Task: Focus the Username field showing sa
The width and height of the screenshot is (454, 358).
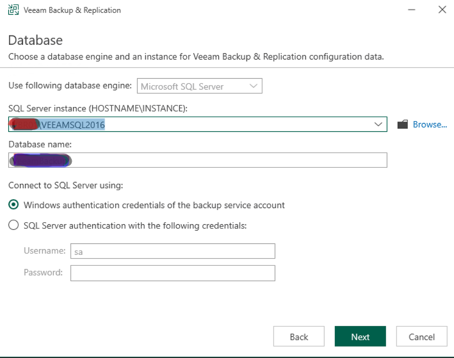Action: pyautogui.click(x=172, y=251)
